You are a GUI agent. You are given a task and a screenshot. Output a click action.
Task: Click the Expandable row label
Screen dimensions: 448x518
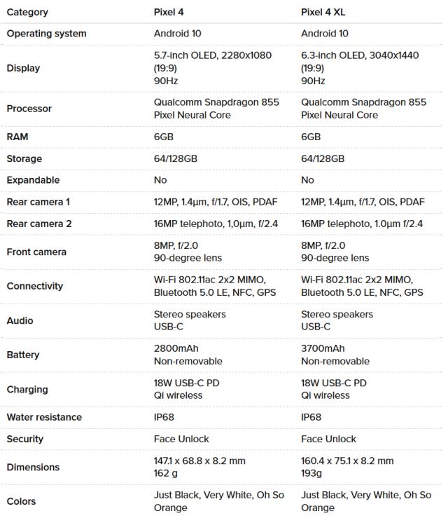pos(33,180)
